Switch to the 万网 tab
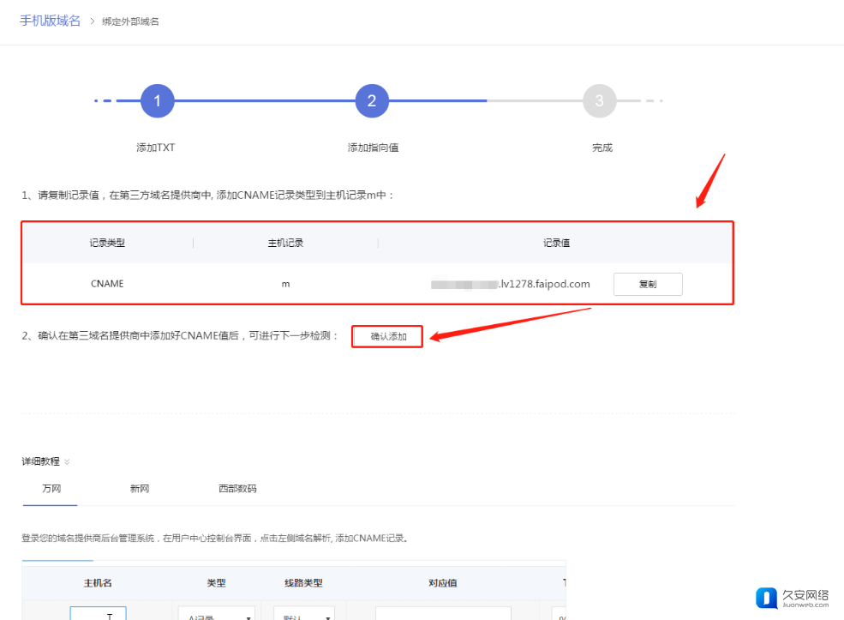 [x=51, y=489]
